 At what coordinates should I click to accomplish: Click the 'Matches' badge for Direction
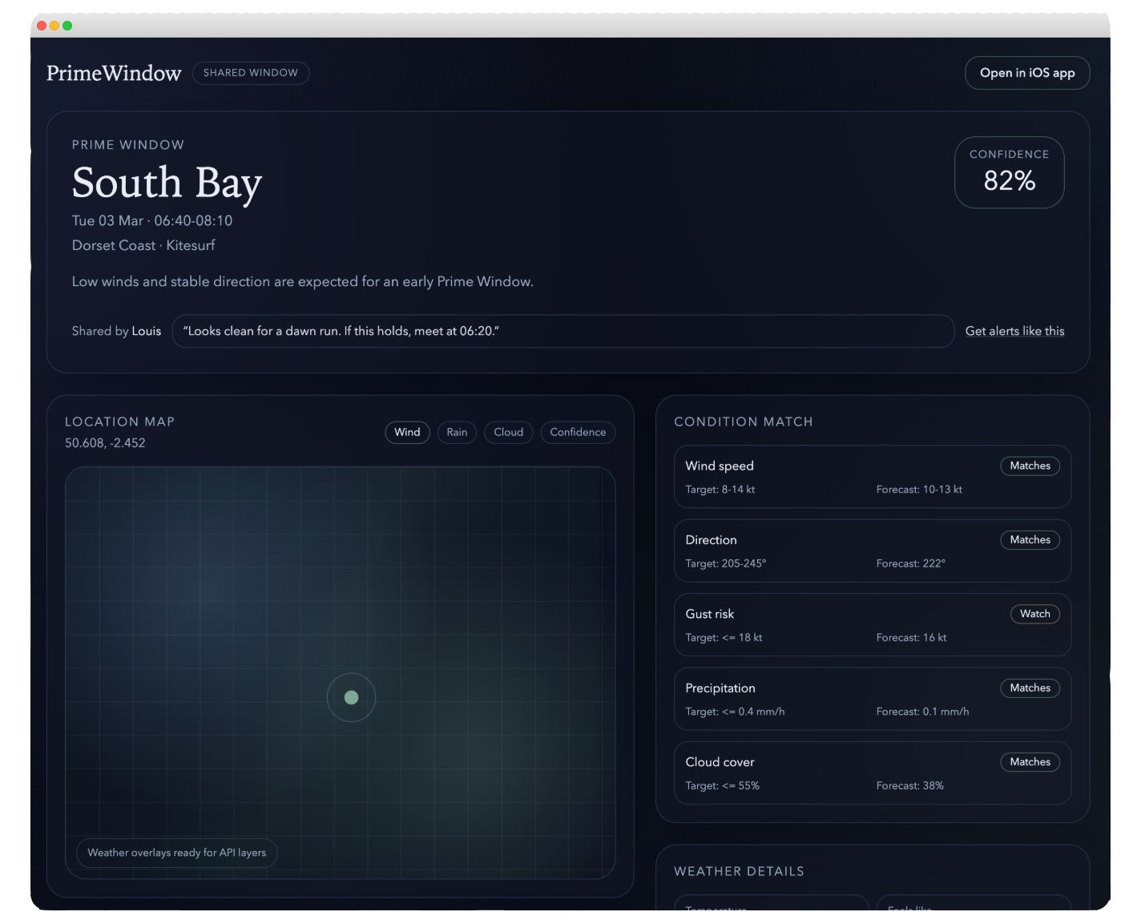pos(1030,539)
